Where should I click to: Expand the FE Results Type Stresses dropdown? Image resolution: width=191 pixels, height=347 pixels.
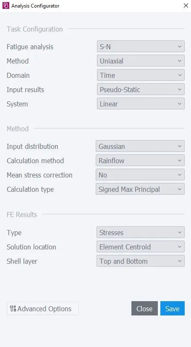tap(141, 232)
